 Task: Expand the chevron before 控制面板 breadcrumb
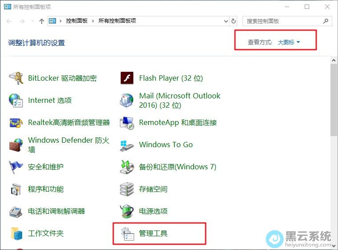click(60, 21)
